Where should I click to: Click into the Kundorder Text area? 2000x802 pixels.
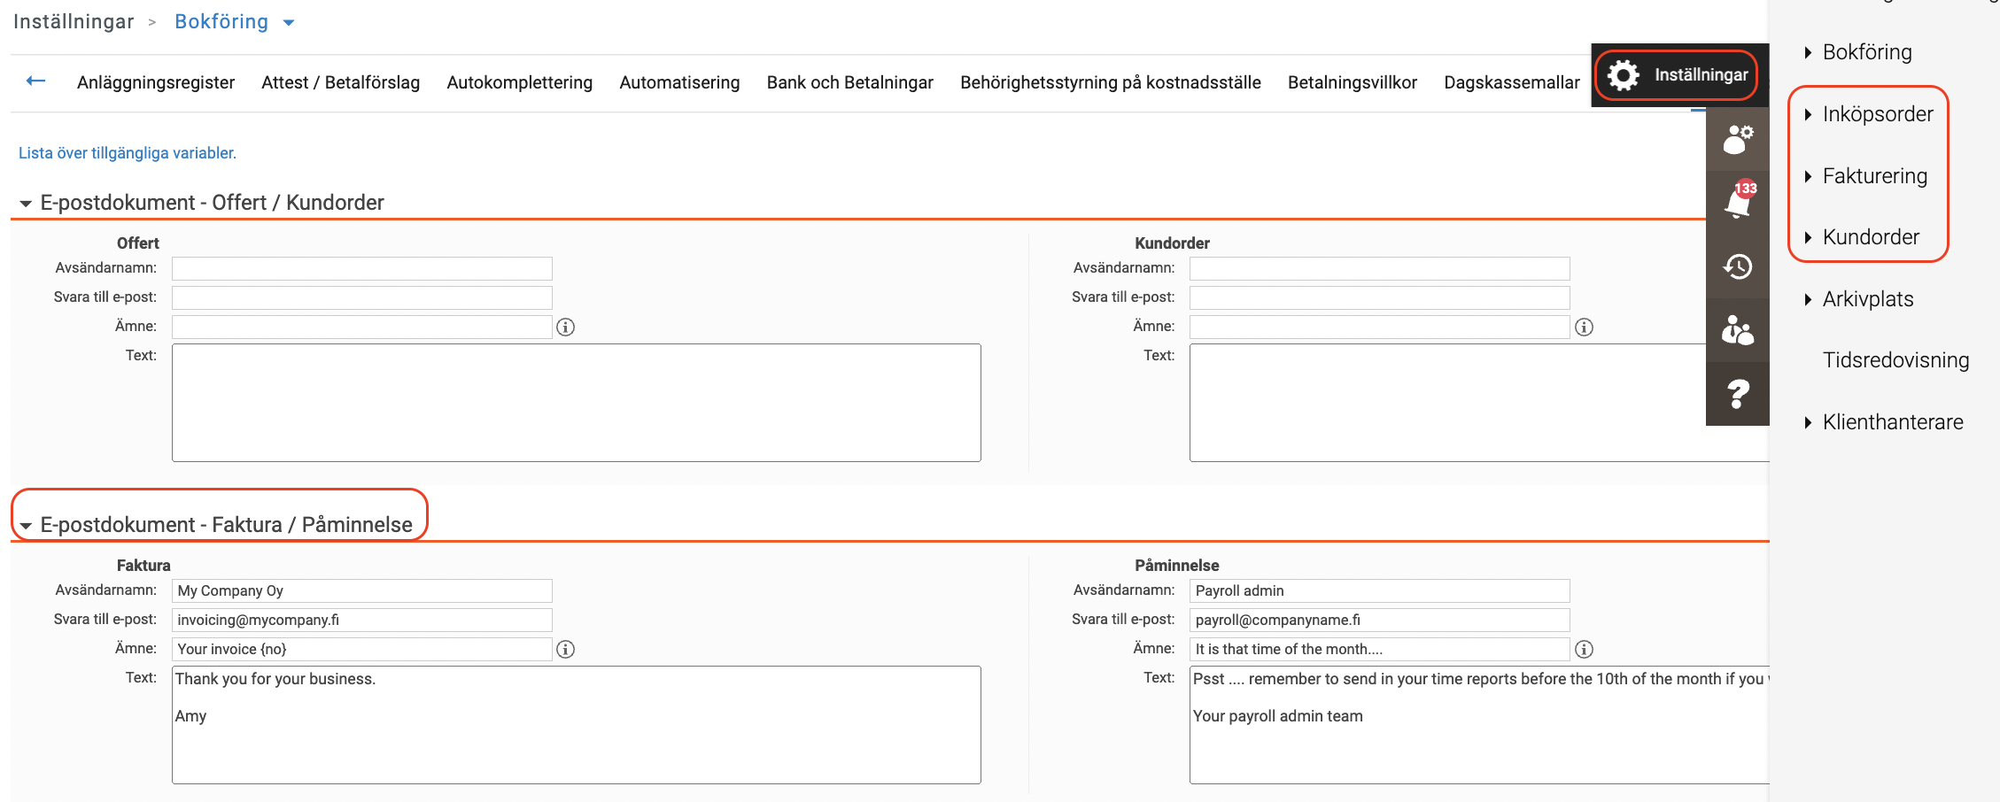(x=1479, y=403)
